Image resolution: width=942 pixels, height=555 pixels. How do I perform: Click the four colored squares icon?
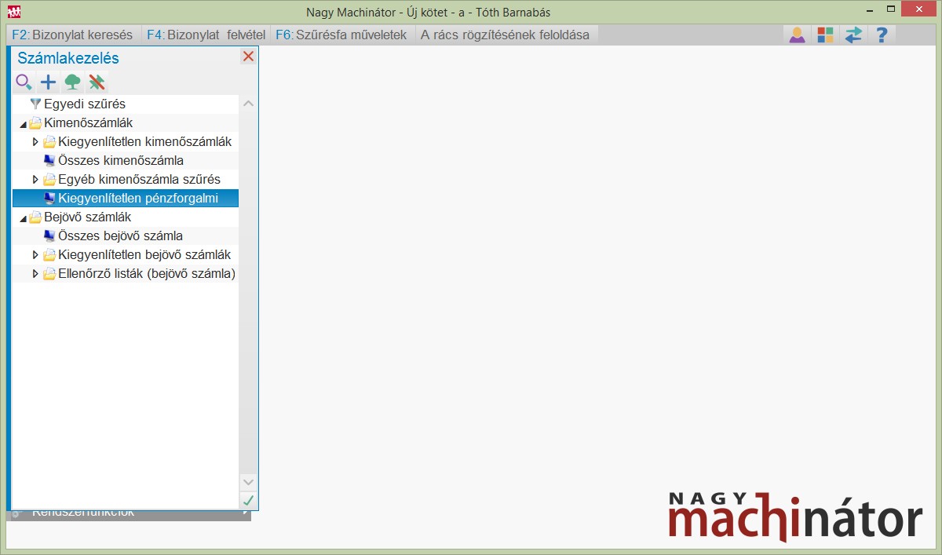pos(825,35)
